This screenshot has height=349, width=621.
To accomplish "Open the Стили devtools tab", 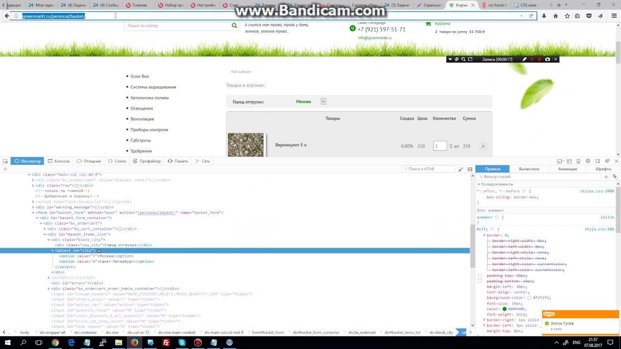I will click(117, 161).
